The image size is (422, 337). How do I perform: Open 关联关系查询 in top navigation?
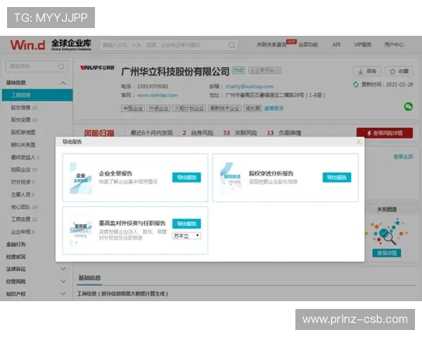pos(271,45)
